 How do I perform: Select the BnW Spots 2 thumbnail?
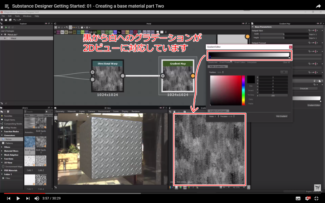click(30, 142)
